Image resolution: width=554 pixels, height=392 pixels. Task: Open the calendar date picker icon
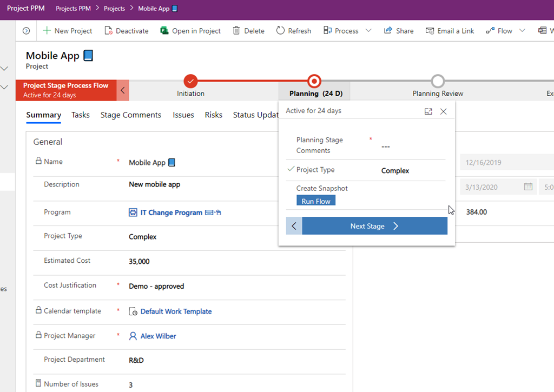[x=528, y=187]
